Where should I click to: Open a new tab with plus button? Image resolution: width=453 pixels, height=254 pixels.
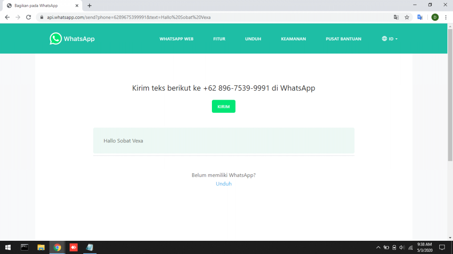(x=89, y=5)
